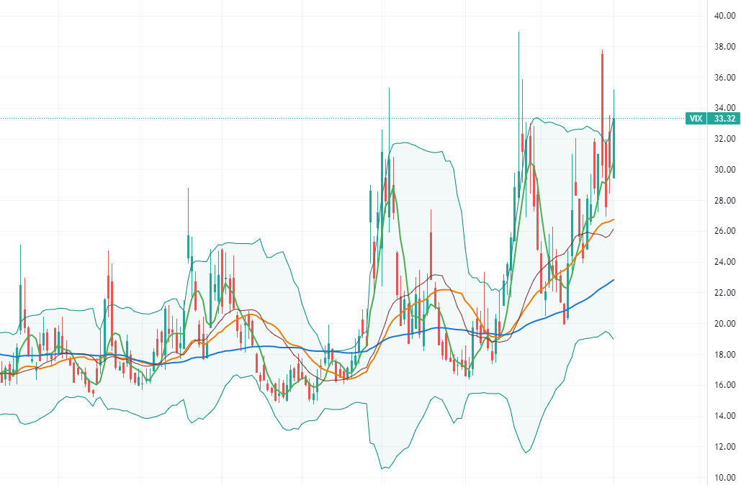Screen dimensions: 741x485
Task: Select the dark red moving average line's right end
Action: coord(613,230)
